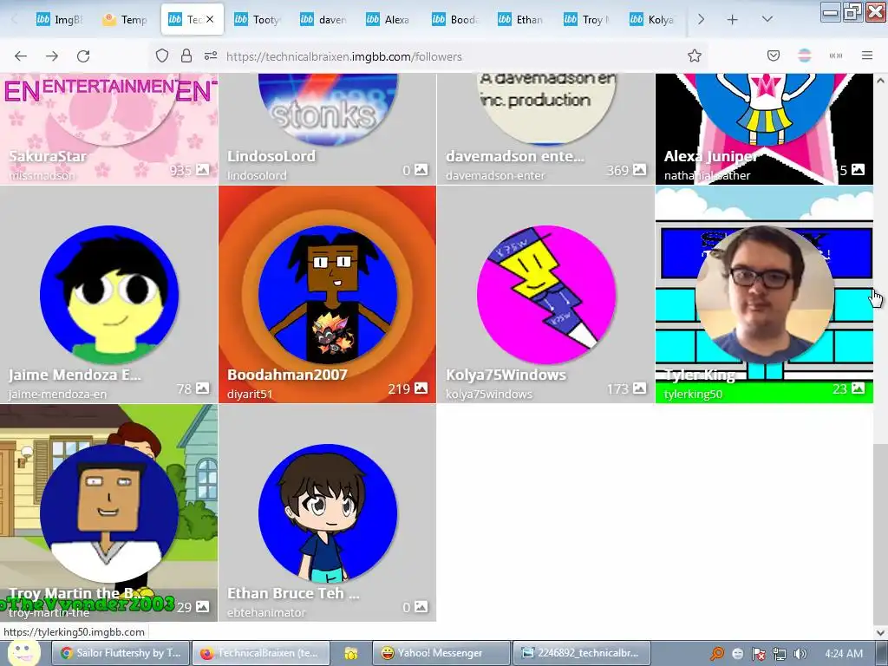
Task: Click the Boodahman2007 name link
Action: (x=287, y=375)
